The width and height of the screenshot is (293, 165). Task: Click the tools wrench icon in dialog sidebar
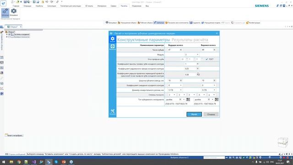113,112
